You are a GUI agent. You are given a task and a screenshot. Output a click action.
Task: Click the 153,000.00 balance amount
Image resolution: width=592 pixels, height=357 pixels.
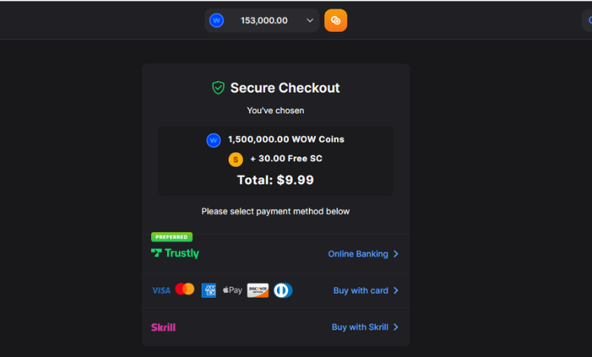[x=264, y=21]
